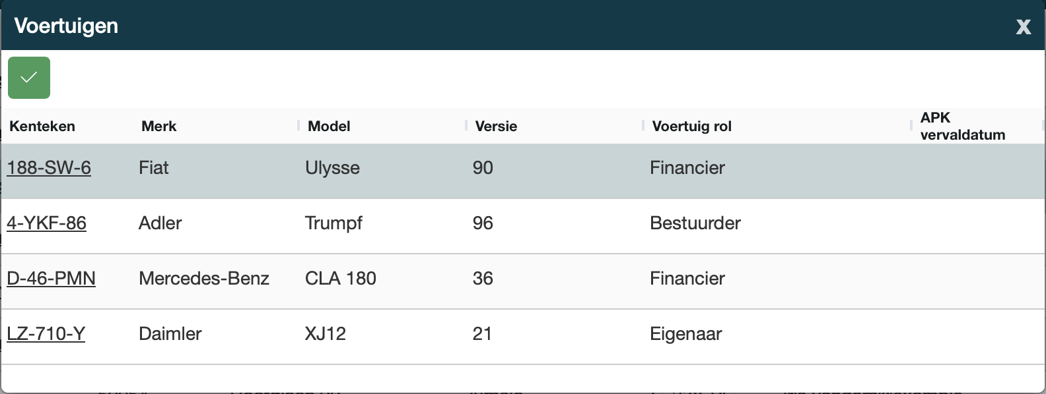Sort by Merk column header
This screenshot has width=1046, height=394.
pyautogui.click(x=159, y=127)
